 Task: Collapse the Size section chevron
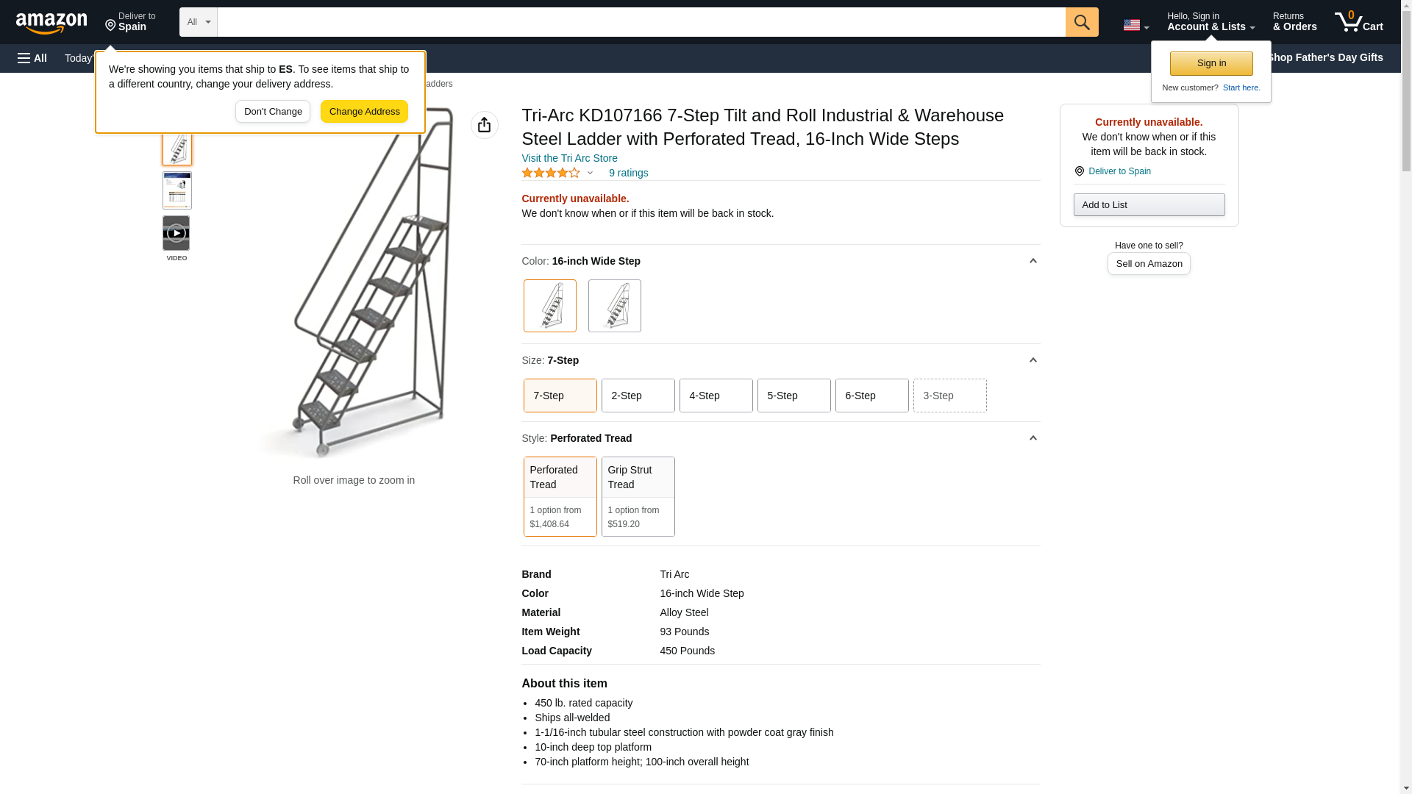(1033, 360)
